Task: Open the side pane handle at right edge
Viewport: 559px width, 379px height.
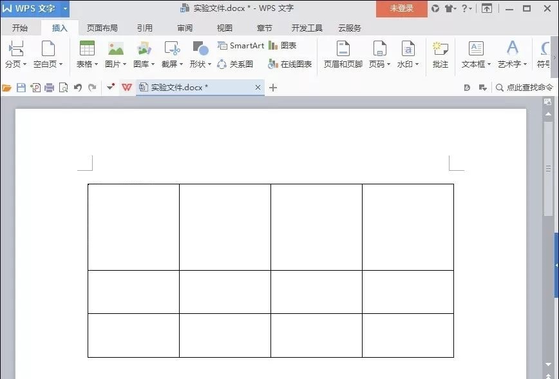Action: [x=556, y=265]
